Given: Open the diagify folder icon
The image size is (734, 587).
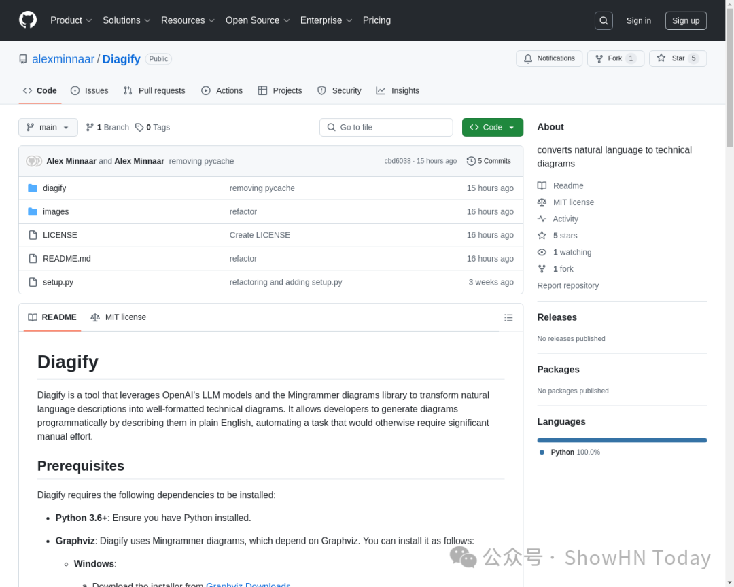Looking at the screenshot, I should pyautogui.click(x=33, y=188).
